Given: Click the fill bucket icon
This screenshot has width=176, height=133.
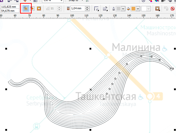Looking at the screenshot, I should [128, 9].
